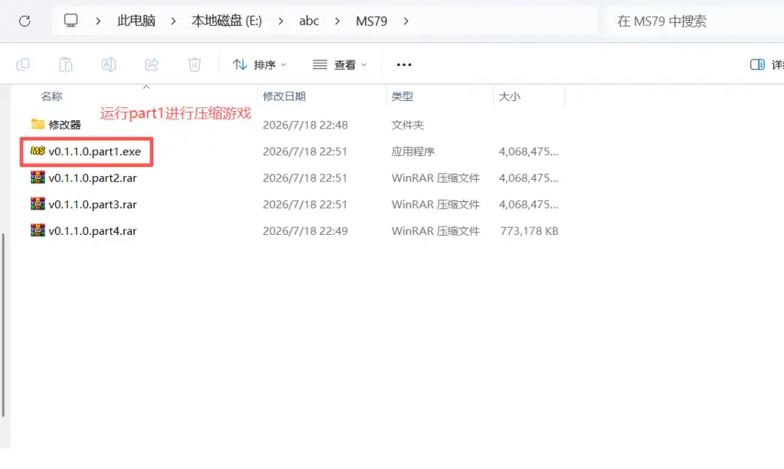Click the date 2026/7/18 22:48
Viewport: 784px width, 469px height.
pyautogui.click(x=305, y=125)
